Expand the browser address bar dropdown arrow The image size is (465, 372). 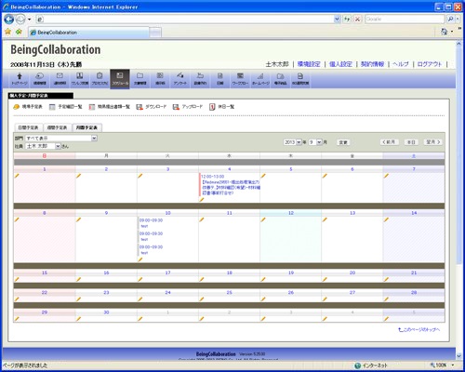click(x=338, y=20)
